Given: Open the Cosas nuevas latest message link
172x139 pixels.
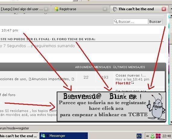Looking at the screenshot, I should point(131,75).
